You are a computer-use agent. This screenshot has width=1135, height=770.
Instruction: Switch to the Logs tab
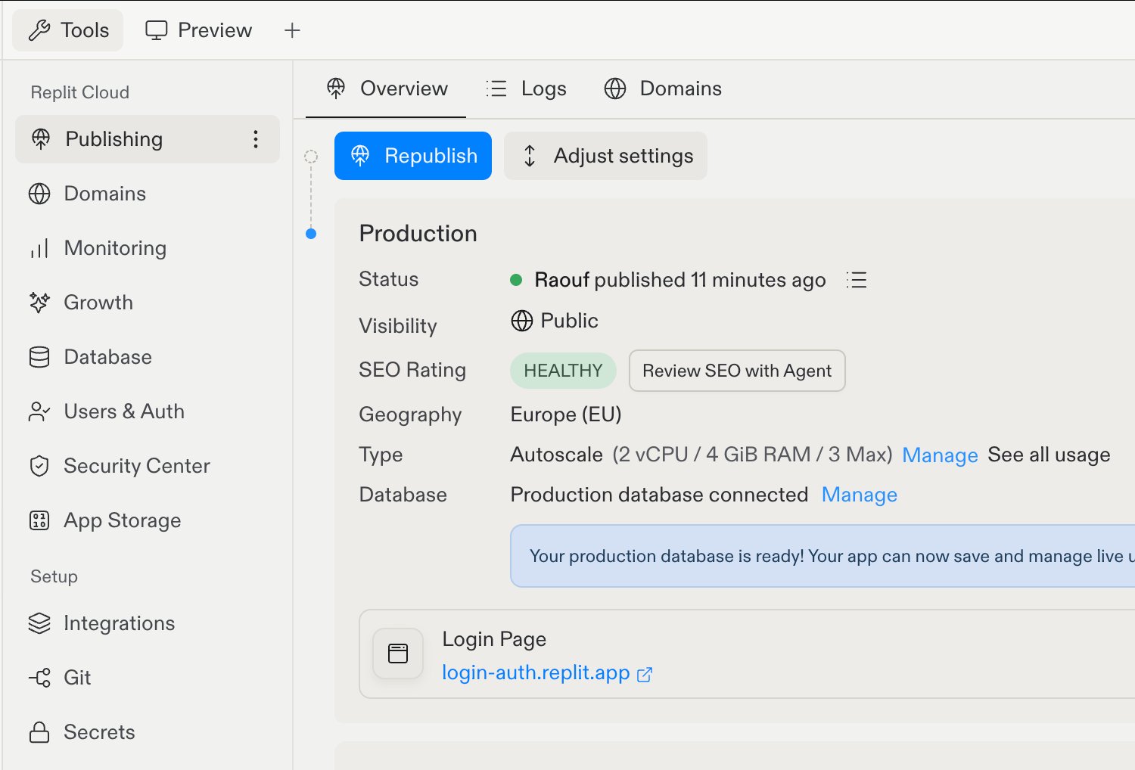[526, 88]
